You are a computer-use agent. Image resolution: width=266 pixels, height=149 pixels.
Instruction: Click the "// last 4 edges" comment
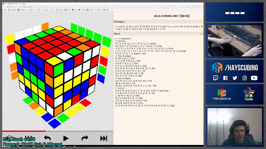pyautogui.click(x=123, y=78)
